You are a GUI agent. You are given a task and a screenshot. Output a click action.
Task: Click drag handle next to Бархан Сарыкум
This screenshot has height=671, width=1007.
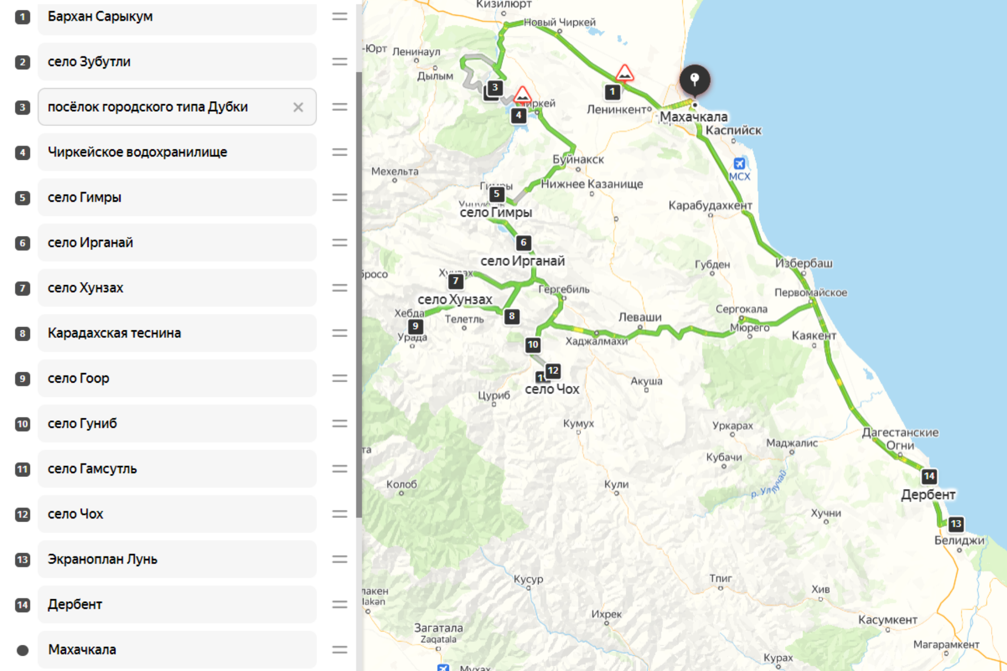[340, 17]
